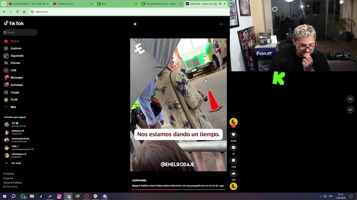Open the Windows notification center
Image resolution: width=357 pixels, height=200 pixels.
coord(351,196)
